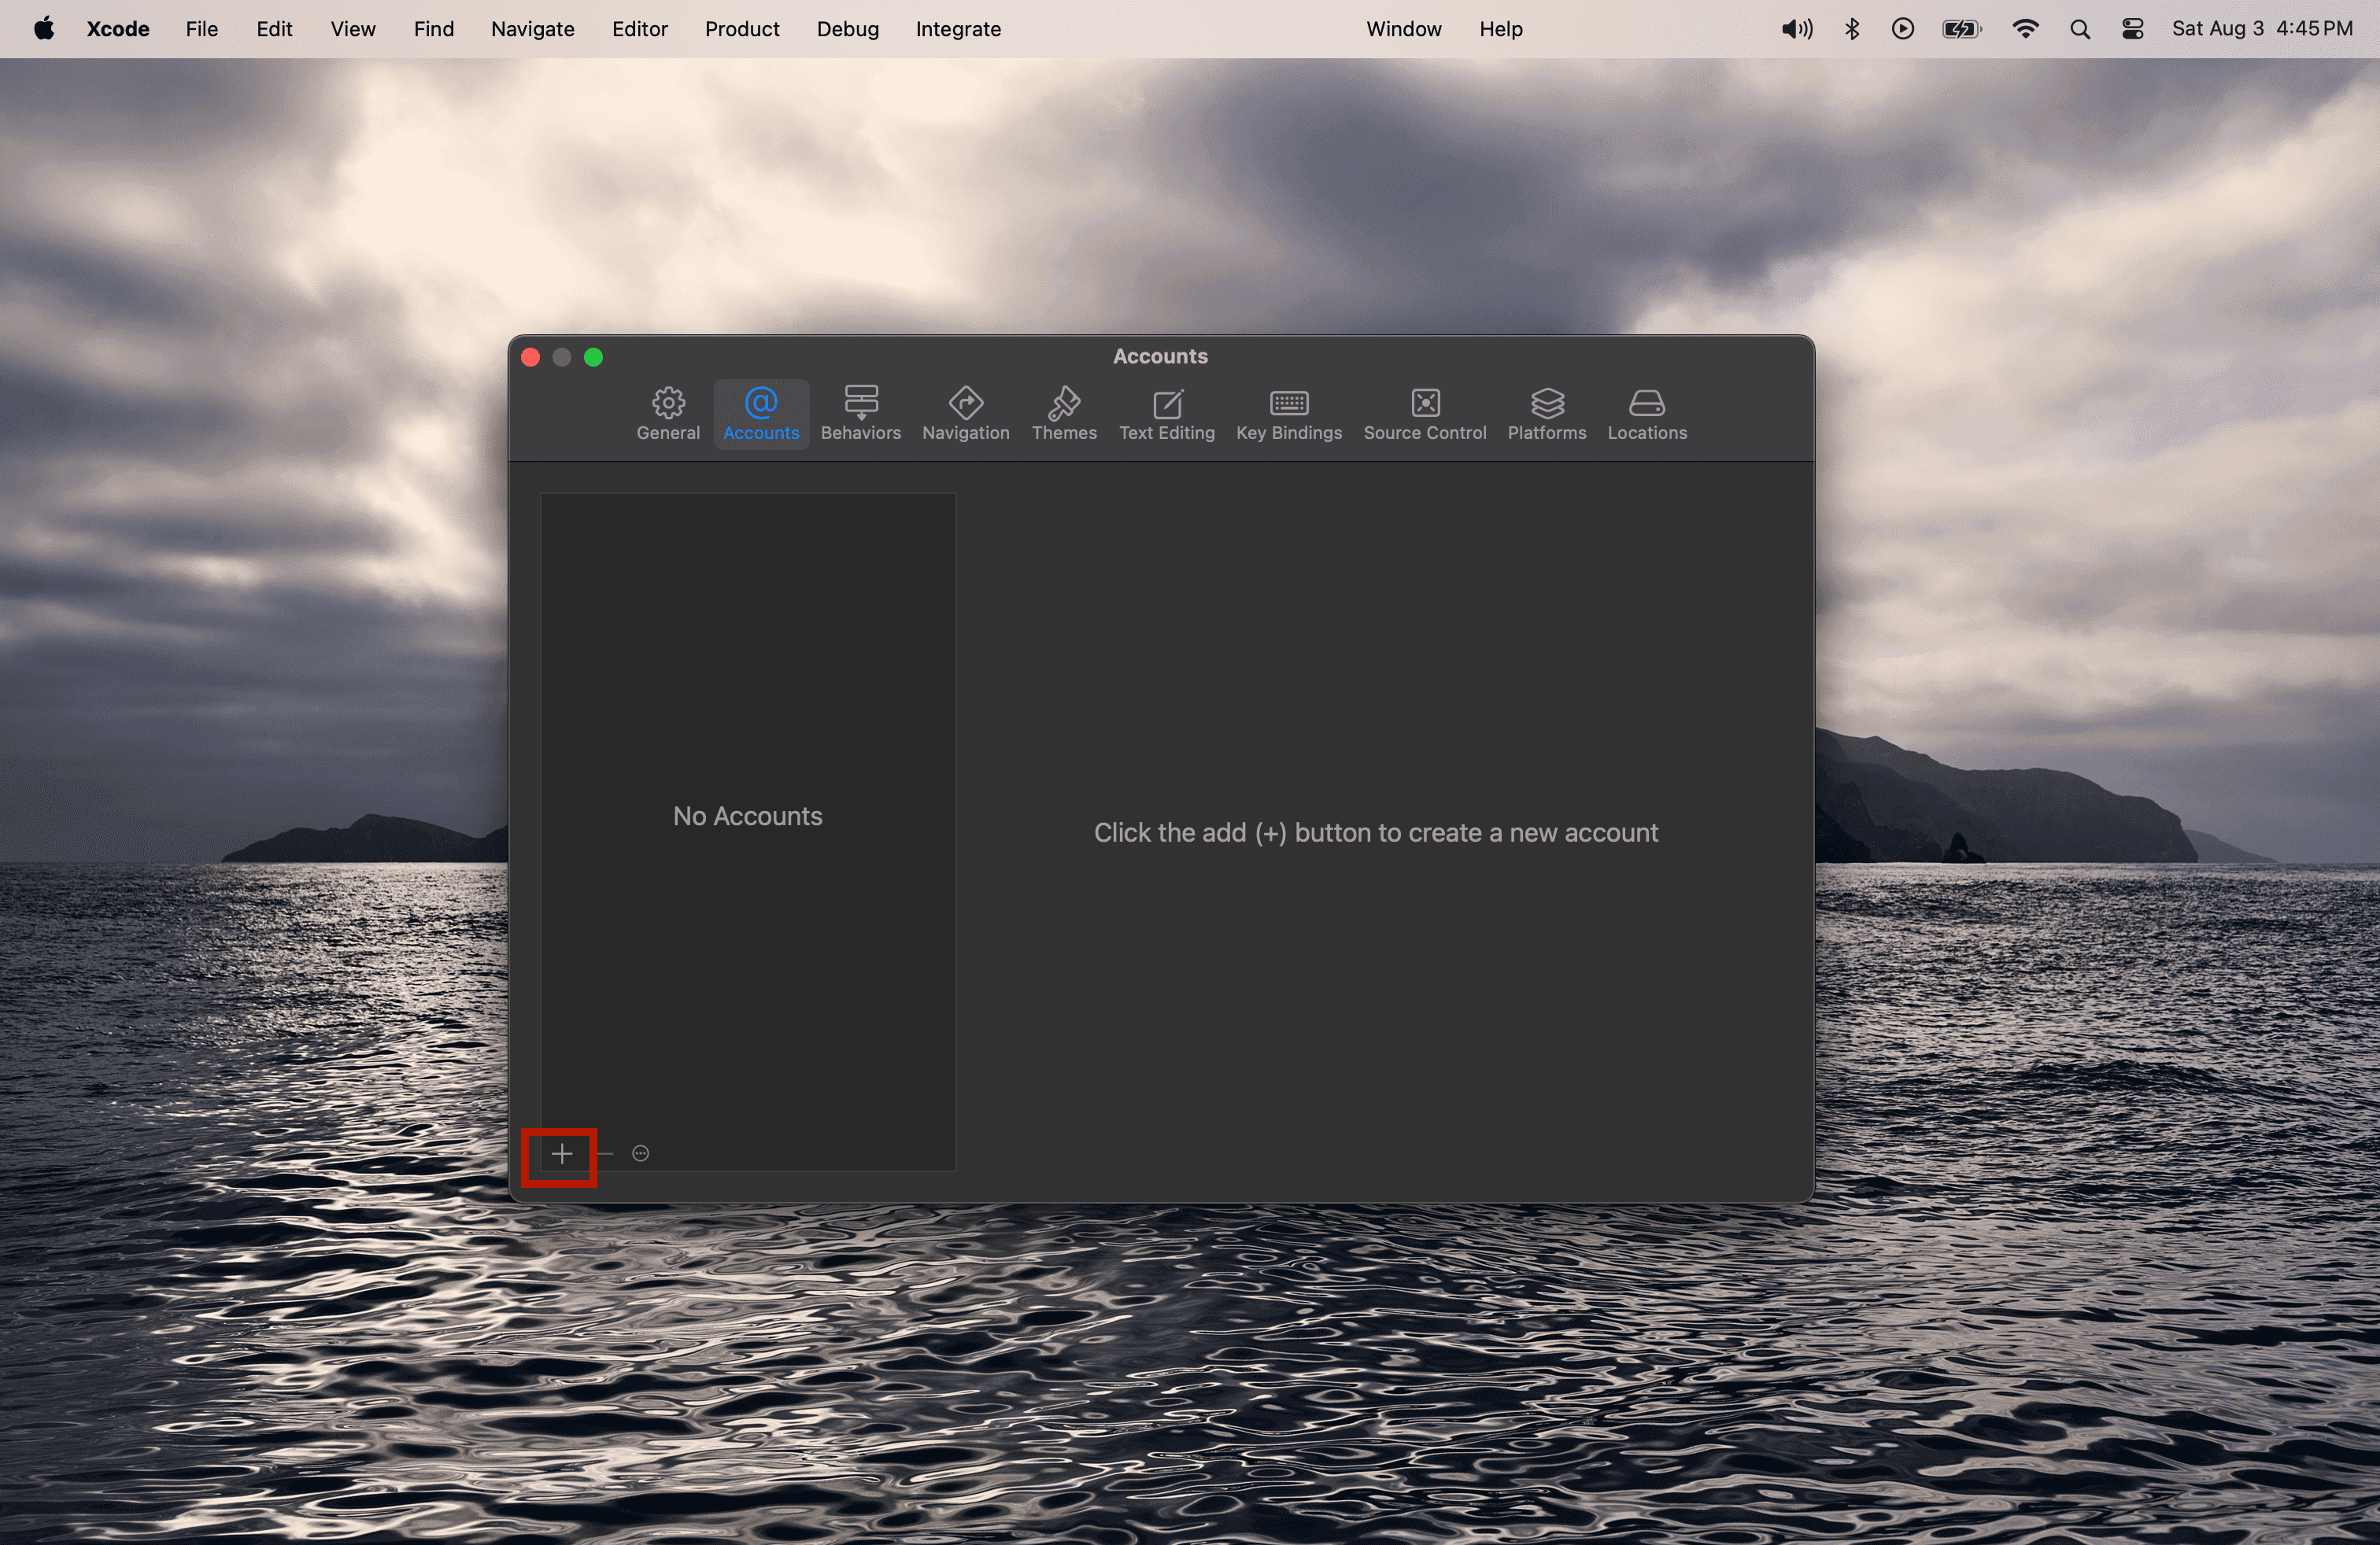Select the Accounts settings tab

760,413
